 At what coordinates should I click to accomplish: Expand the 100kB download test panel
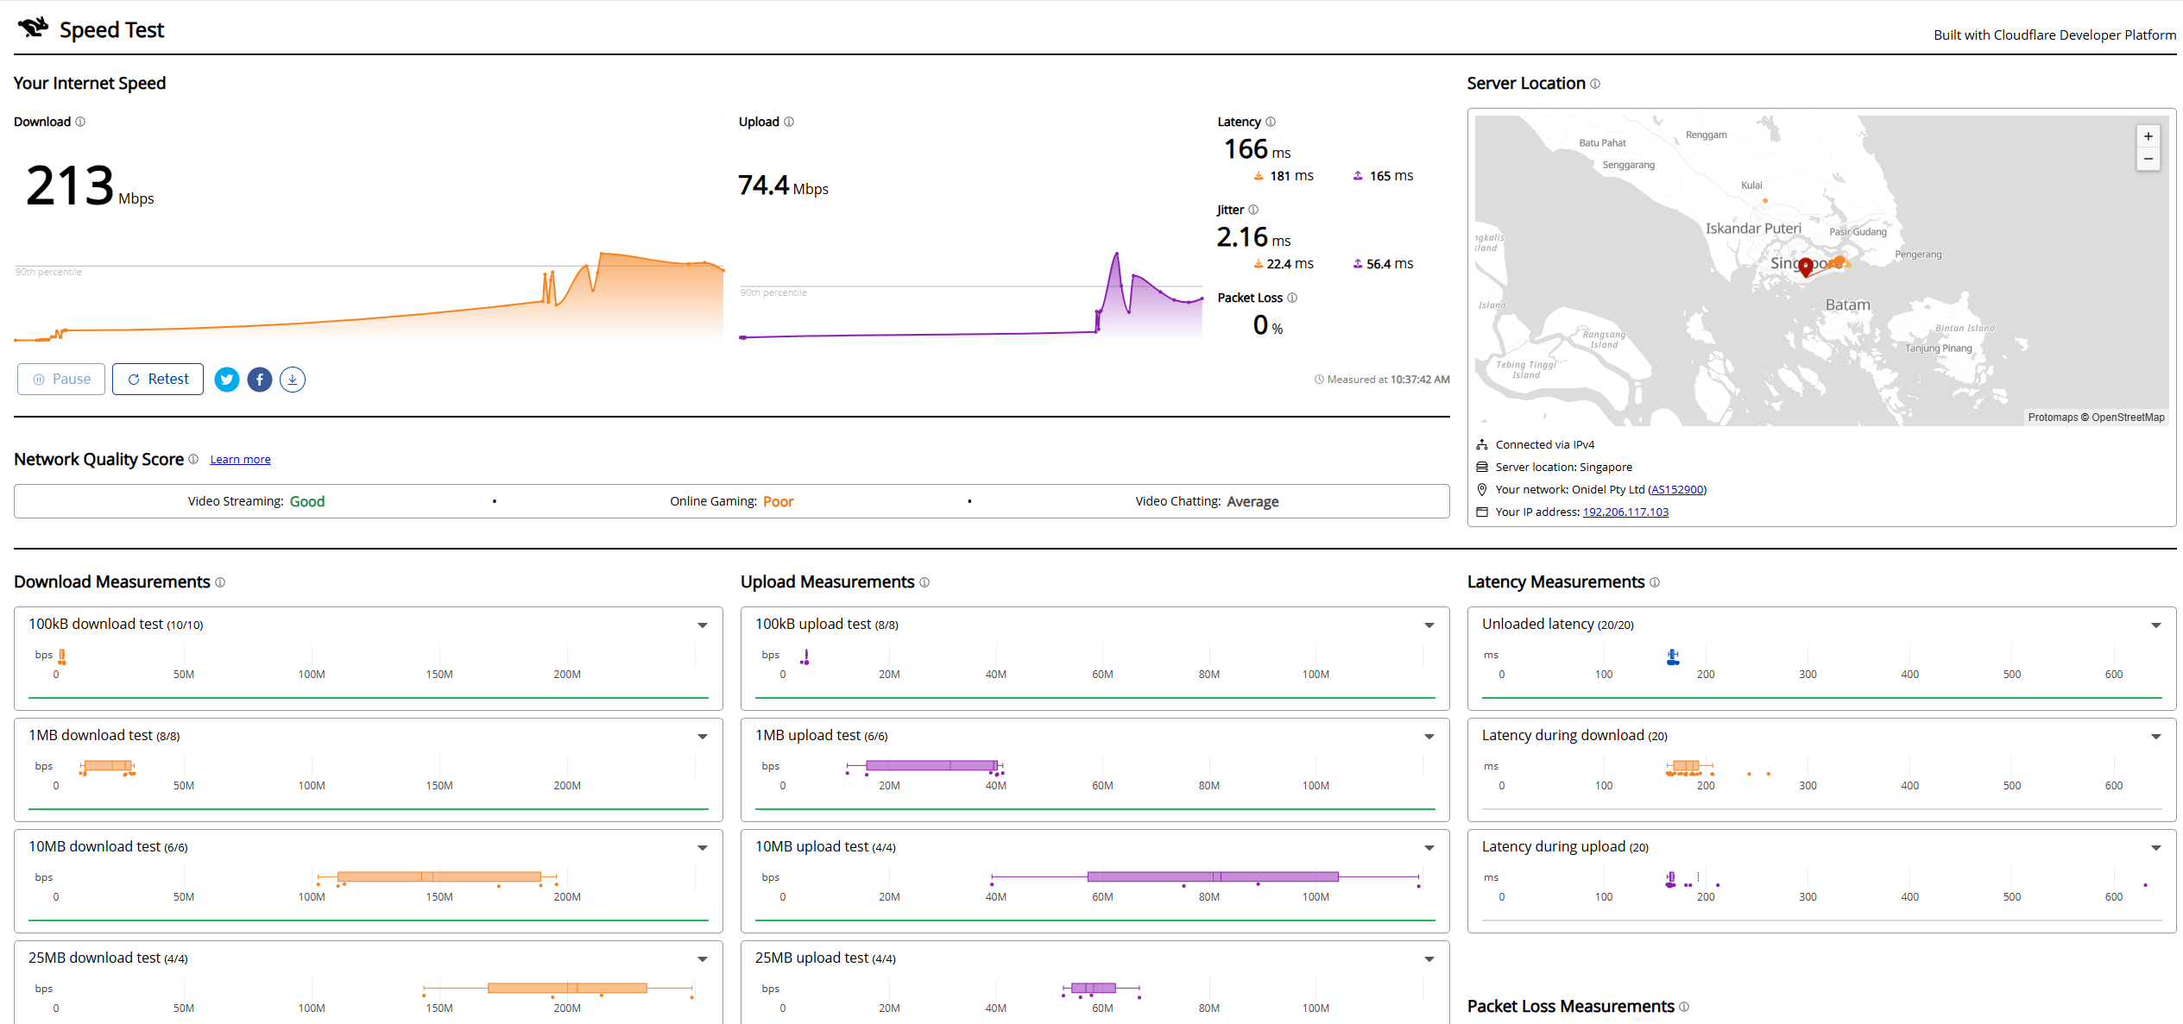[703, 625]
